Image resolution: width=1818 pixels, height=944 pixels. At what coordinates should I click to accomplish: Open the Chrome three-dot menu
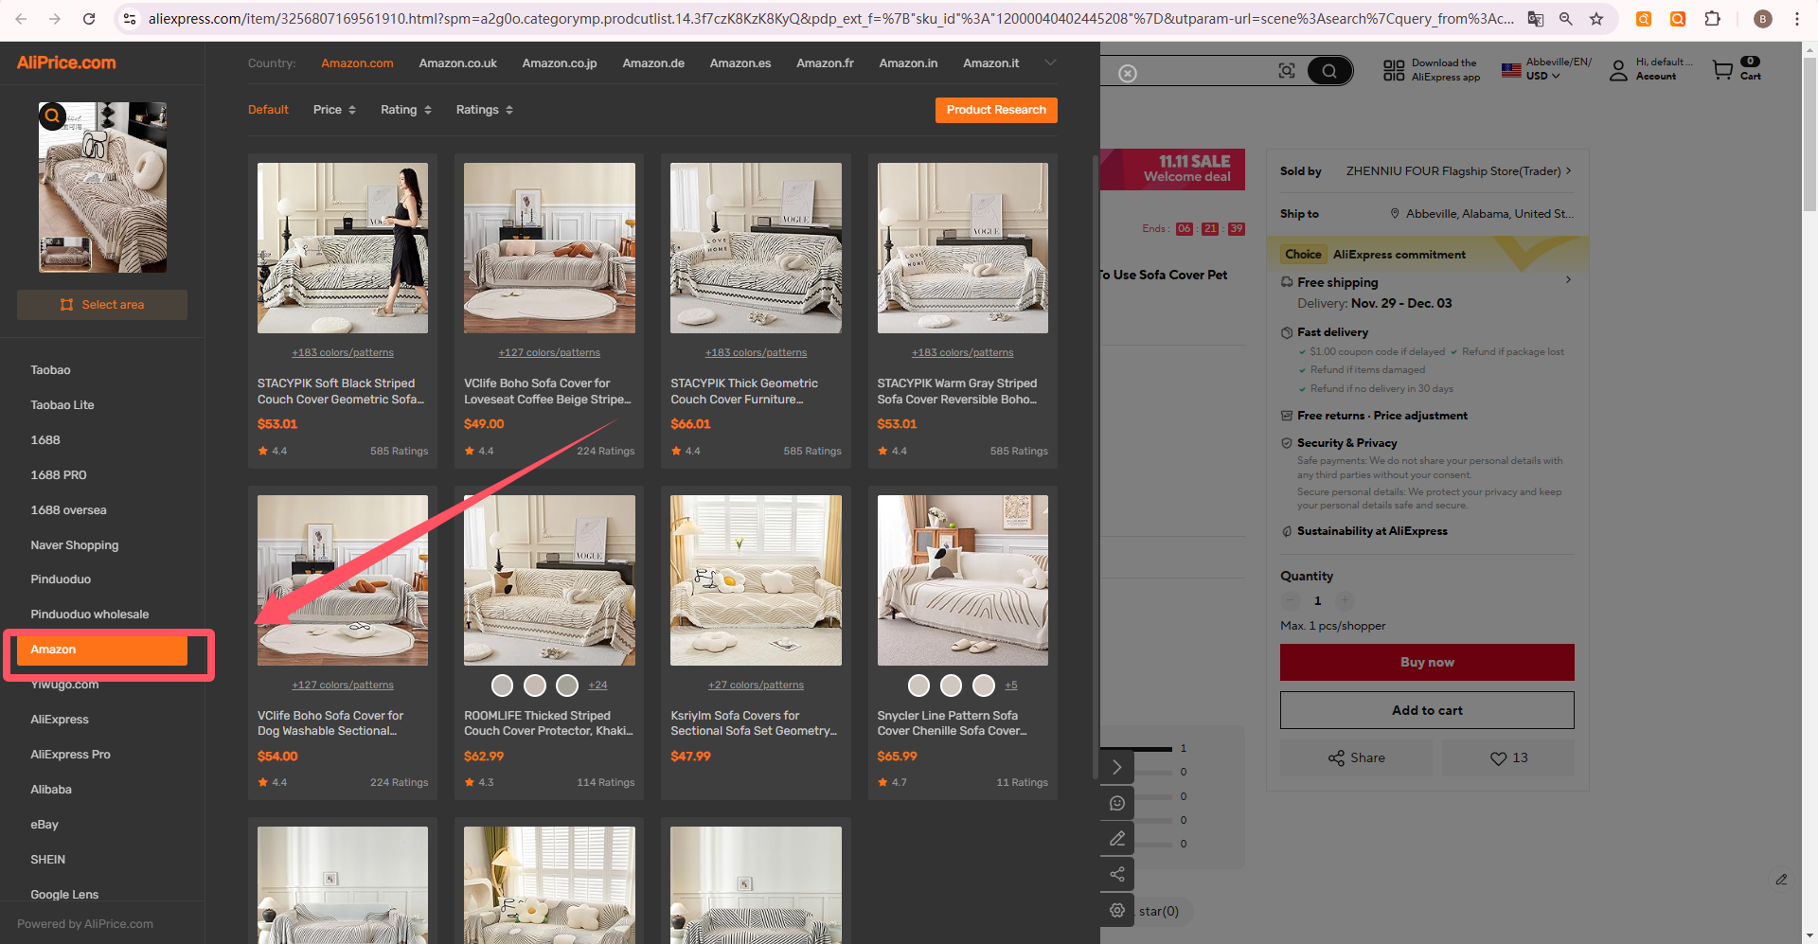(1796, 19)
